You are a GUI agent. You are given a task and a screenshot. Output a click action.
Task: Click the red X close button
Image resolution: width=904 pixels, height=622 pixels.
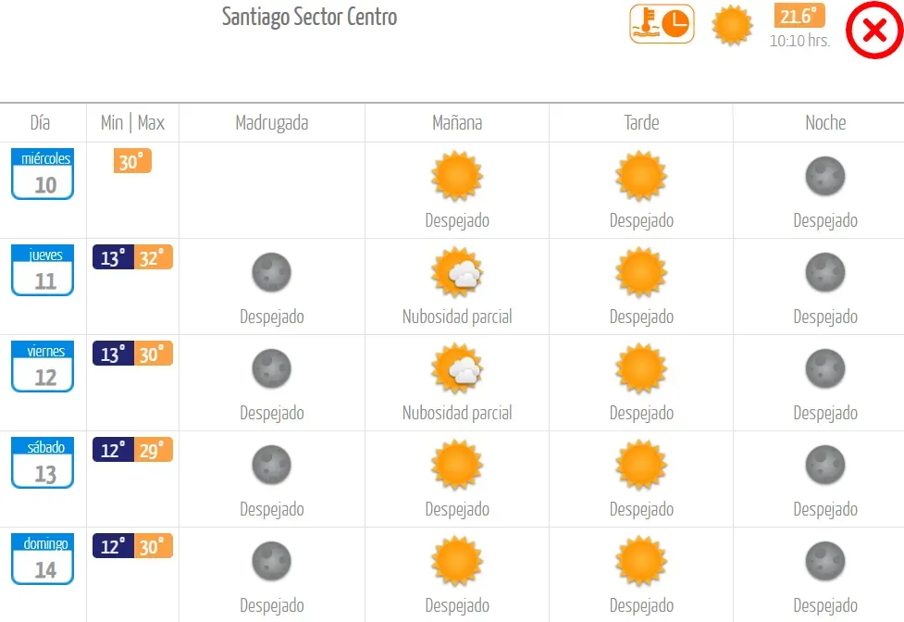pos(874,30)
